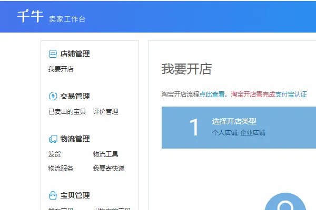
Task: Click the 选择开店类型 step title
Action: [234, 121]
